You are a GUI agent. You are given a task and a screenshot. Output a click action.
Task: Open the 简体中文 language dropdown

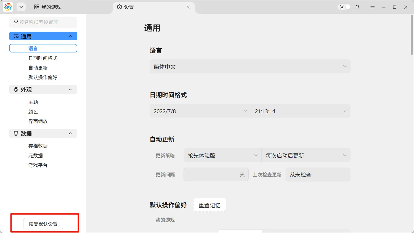point(250,67)
